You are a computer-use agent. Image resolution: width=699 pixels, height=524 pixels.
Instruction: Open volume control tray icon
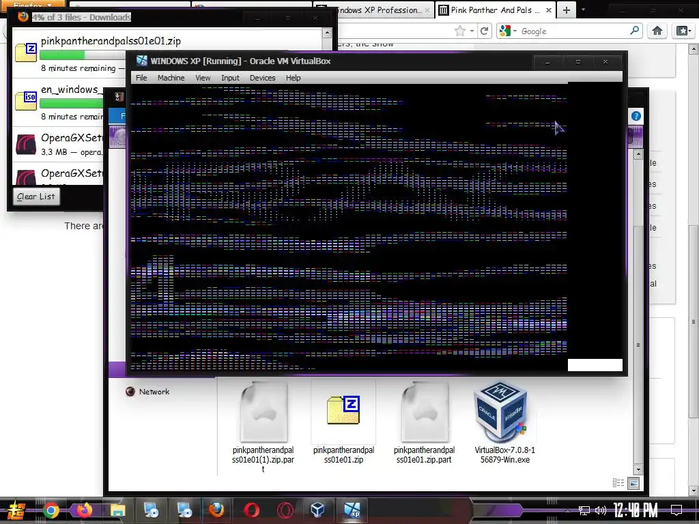pyautogui.click(x=601, y=510)
